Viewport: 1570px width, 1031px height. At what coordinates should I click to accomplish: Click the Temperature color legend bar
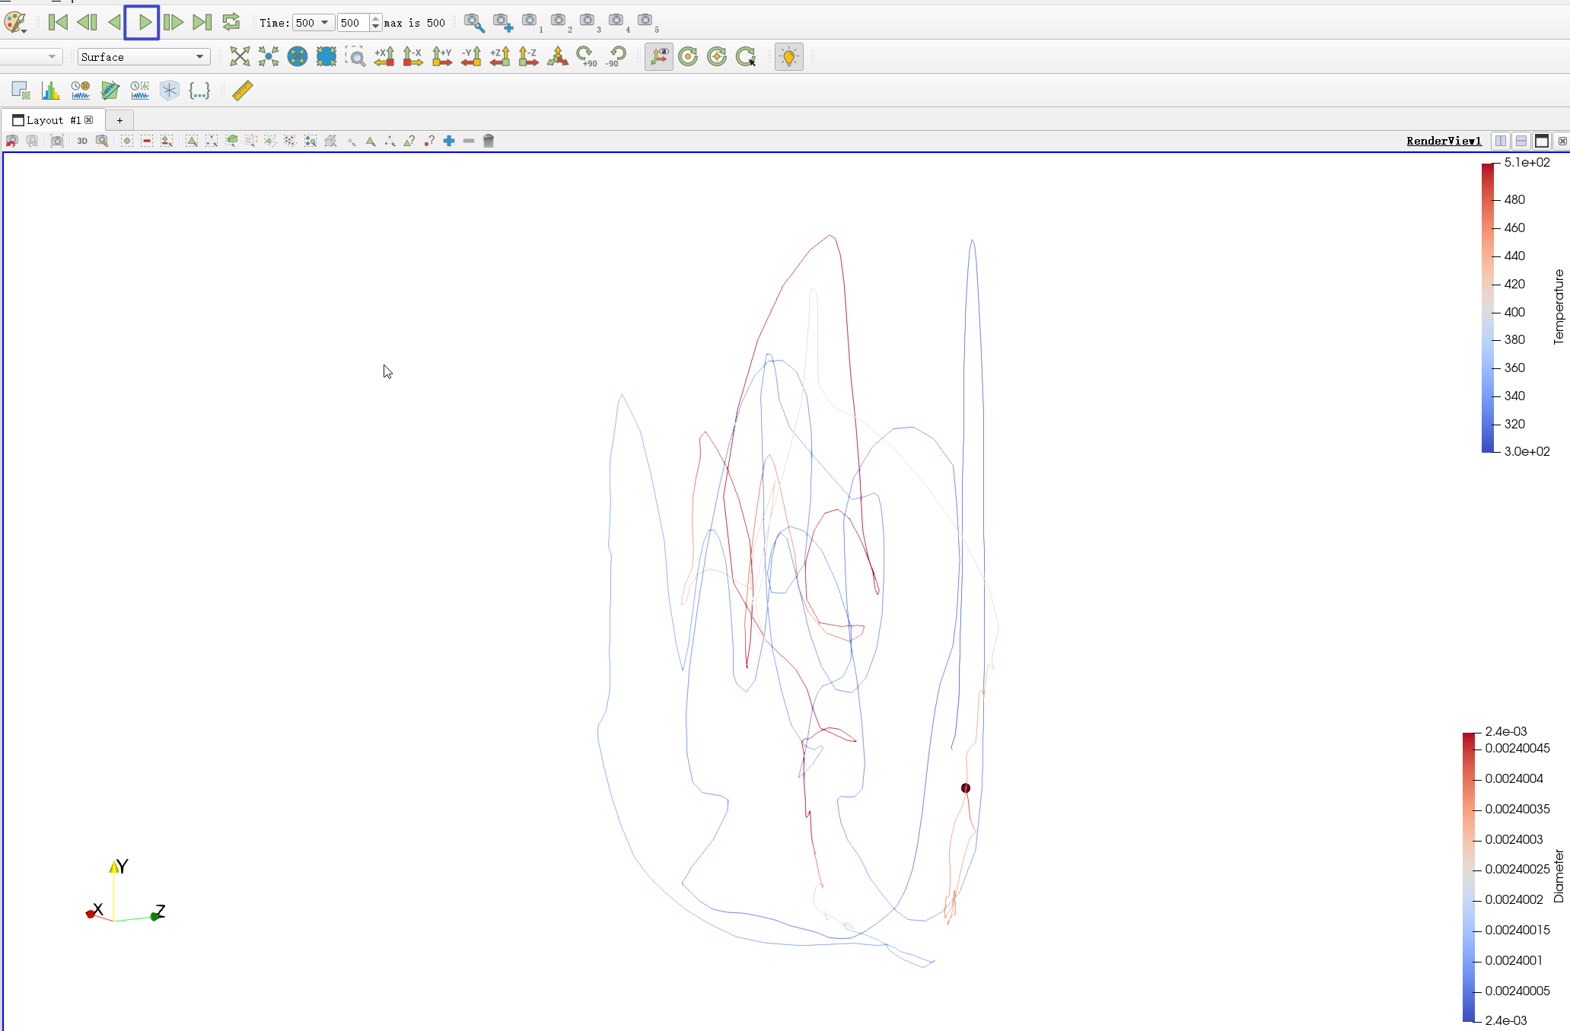coord(1487,307)
